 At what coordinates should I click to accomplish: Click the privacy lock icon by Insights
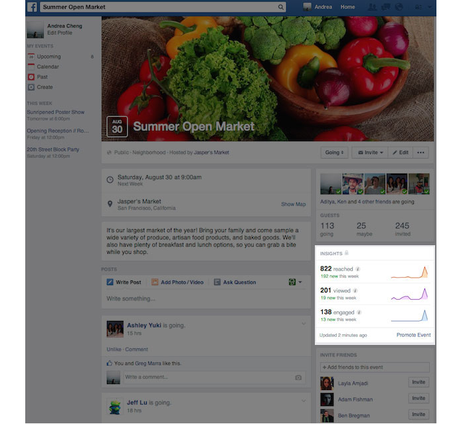coord(346,253)
